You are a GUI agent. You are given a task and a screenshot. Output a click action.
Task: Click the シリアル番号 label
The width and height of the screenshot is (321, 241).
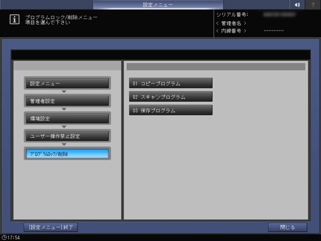point(232,15)
